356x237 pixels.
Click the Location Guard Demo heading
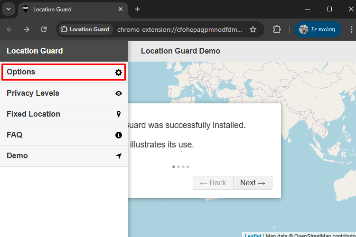tap(180, 51)
